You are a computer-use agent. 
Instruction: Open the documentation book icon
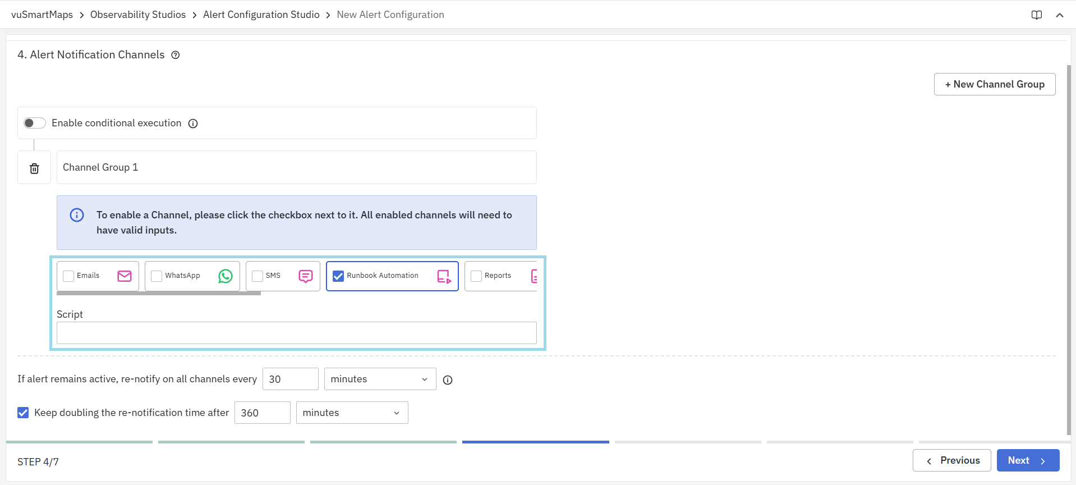[x=1037, y=15]
